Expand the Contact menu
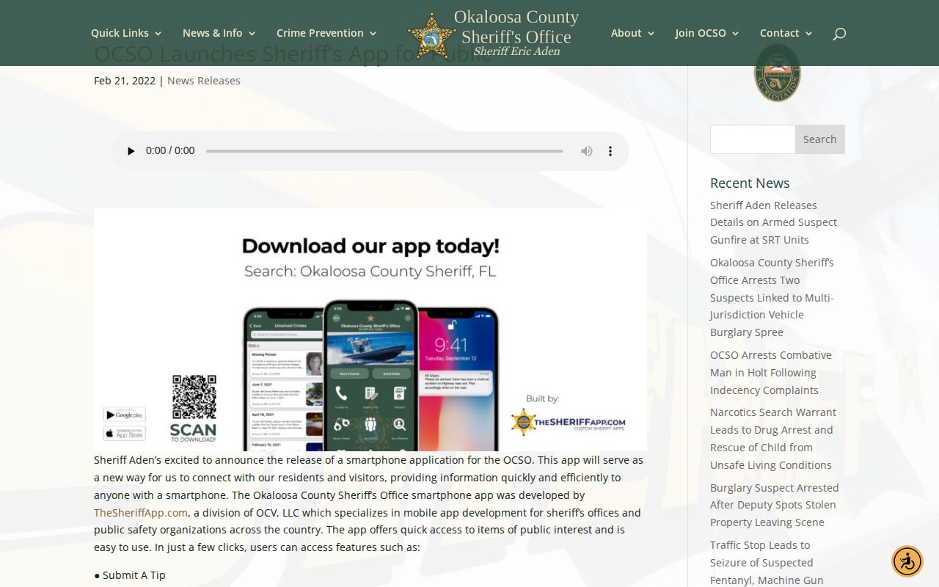Viewport: 939px width, 587px height. (x=786, y=33)
